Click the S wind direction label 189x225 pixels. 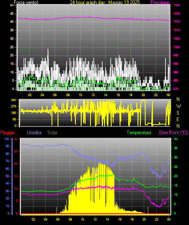(178, 113)
